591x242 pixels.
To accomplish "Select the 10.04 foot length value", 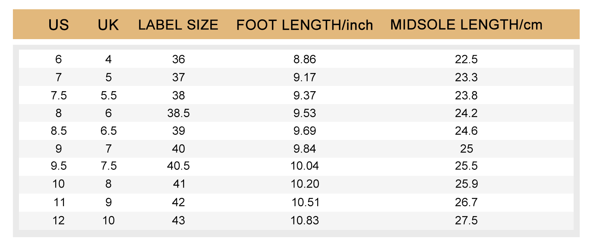I will click(305, 167).
